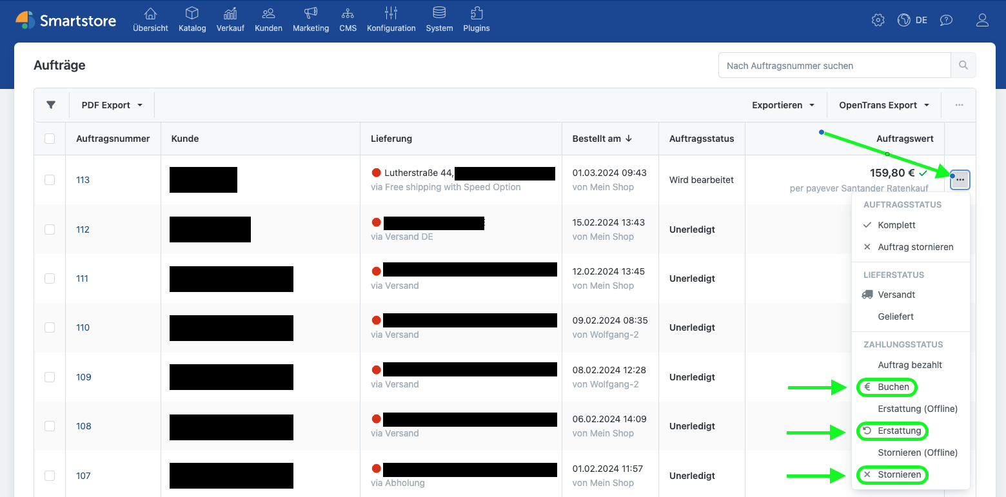Open the Katalog menu
Image resolution: width=1006 pixels, height=497 pixels.
pyautogui.click(x=192, y=19)
